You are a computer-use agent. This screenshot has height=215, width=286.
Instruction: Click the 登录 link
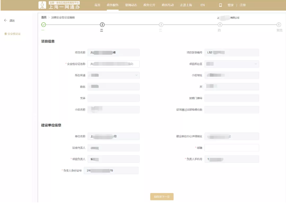pos(230,5)
